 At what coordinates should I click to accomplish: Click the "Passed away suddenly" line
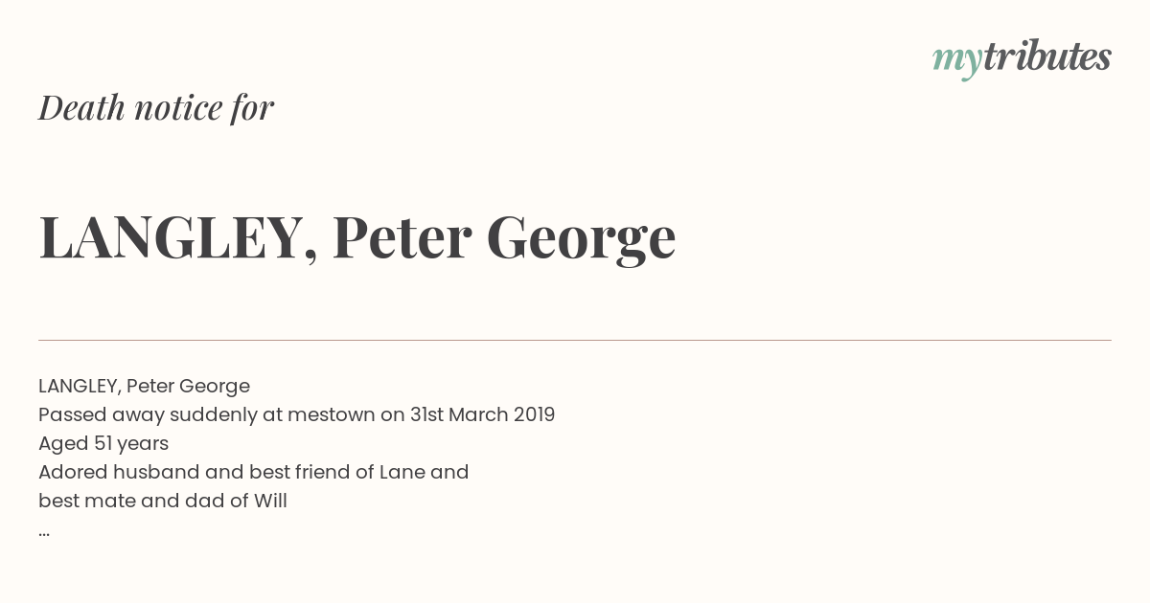coord(297,414)
